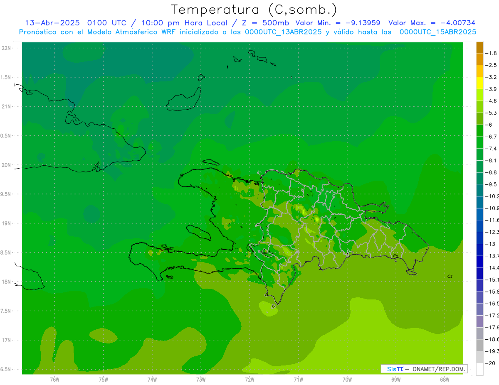Click the "17N" latitude axis label
This screenshot has height=385, width=499.
[6, 340]
